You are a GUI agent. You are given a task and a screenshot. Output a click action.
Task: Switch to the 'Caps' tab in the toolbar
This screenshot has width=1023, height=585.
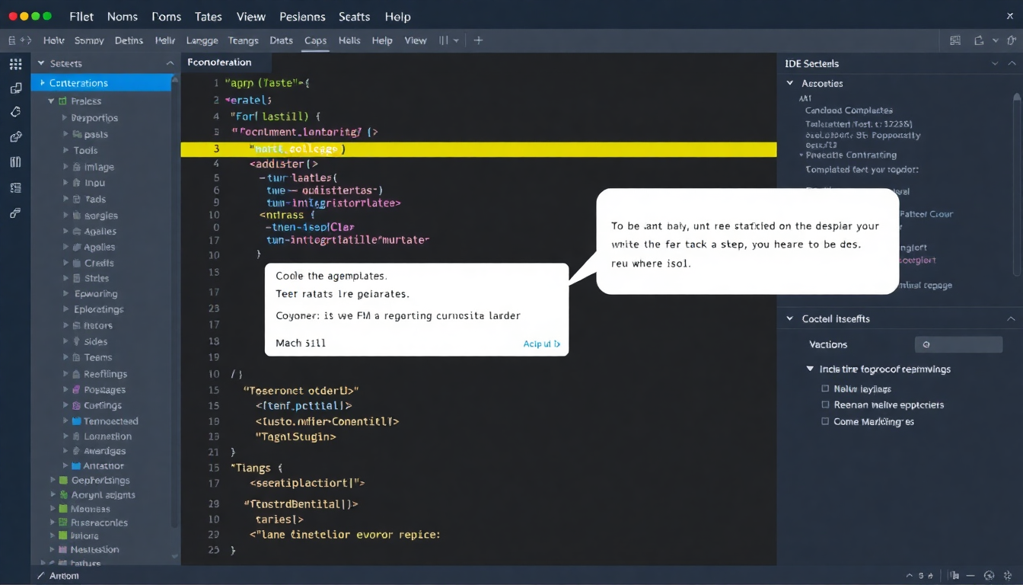[315, 40]
